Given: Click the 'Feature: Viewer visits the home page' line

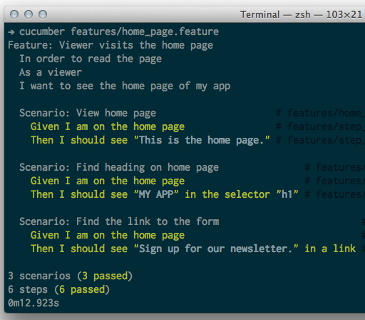Looking at the screenshot, I should coord(110,45).
